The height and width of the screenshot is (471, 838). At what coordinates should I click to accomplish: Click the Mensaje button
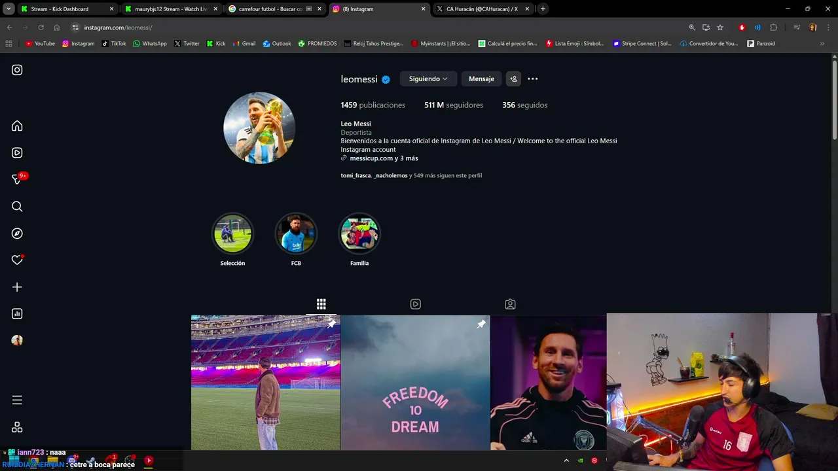tap(481, 78)
